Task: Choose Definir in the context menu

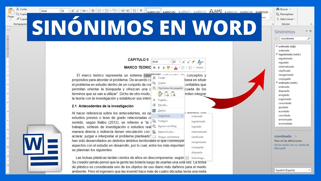Action: [x=168, y=111]
